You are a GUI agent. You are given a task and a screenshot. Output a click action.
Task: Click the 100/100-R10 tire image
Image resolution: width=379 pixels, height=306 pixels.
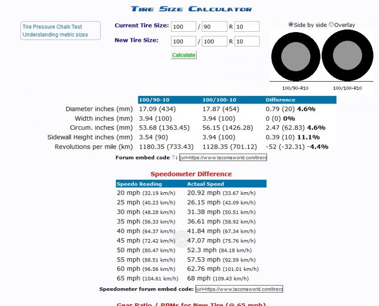pos(347,55)
